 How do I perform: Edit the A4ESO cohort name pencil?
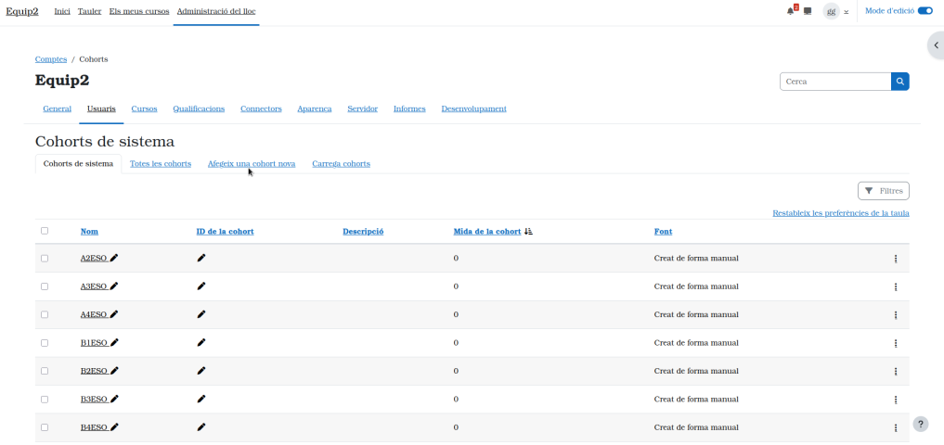(x=114, y=314)
